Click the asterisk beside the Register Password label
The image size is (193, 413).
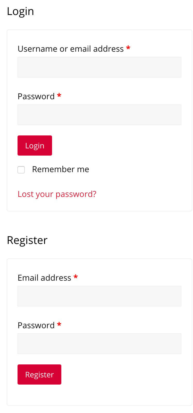(59, 325)
